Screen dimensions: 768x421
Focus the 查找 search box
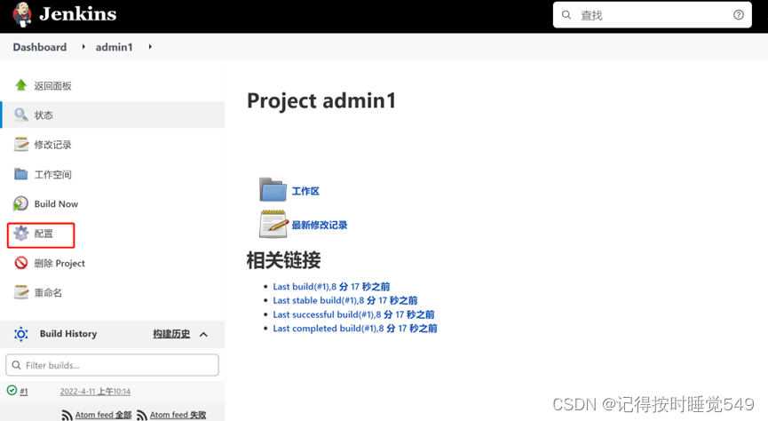pos(652,15)
